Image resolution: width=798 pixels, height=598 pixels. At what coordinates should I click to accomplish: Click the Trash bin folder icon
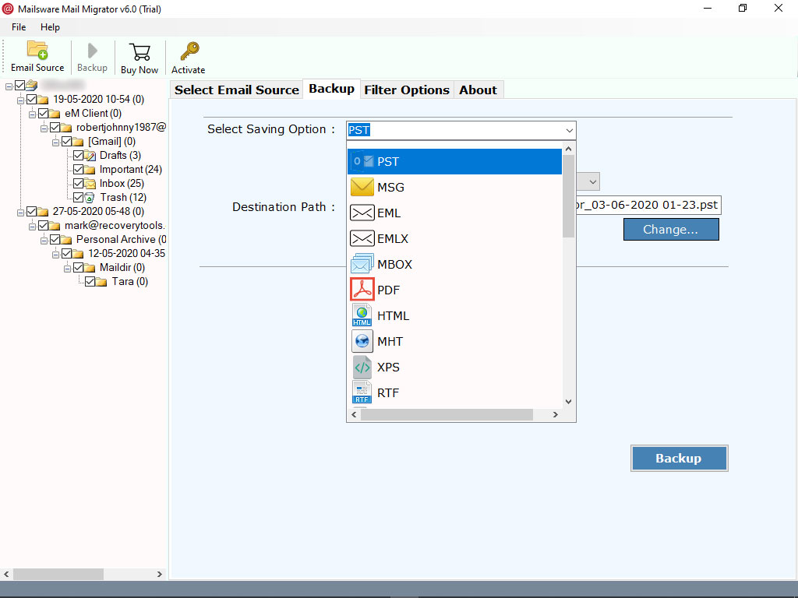point(90,197)
